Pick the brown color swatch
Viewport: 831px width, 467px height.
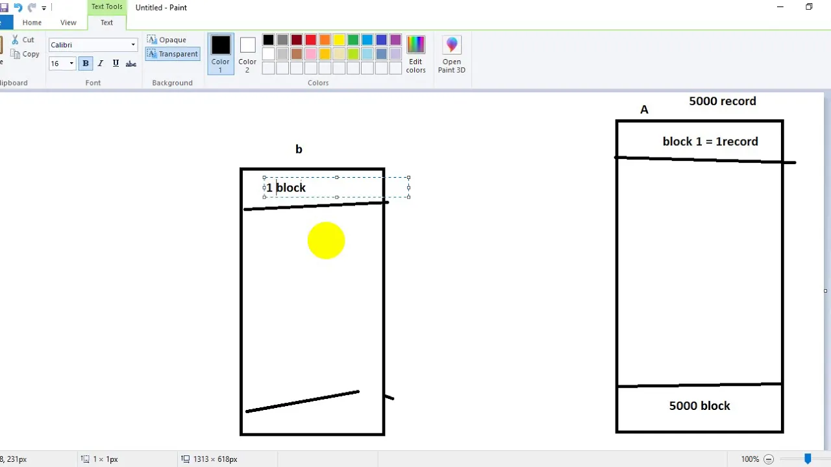tap(297, 54)
